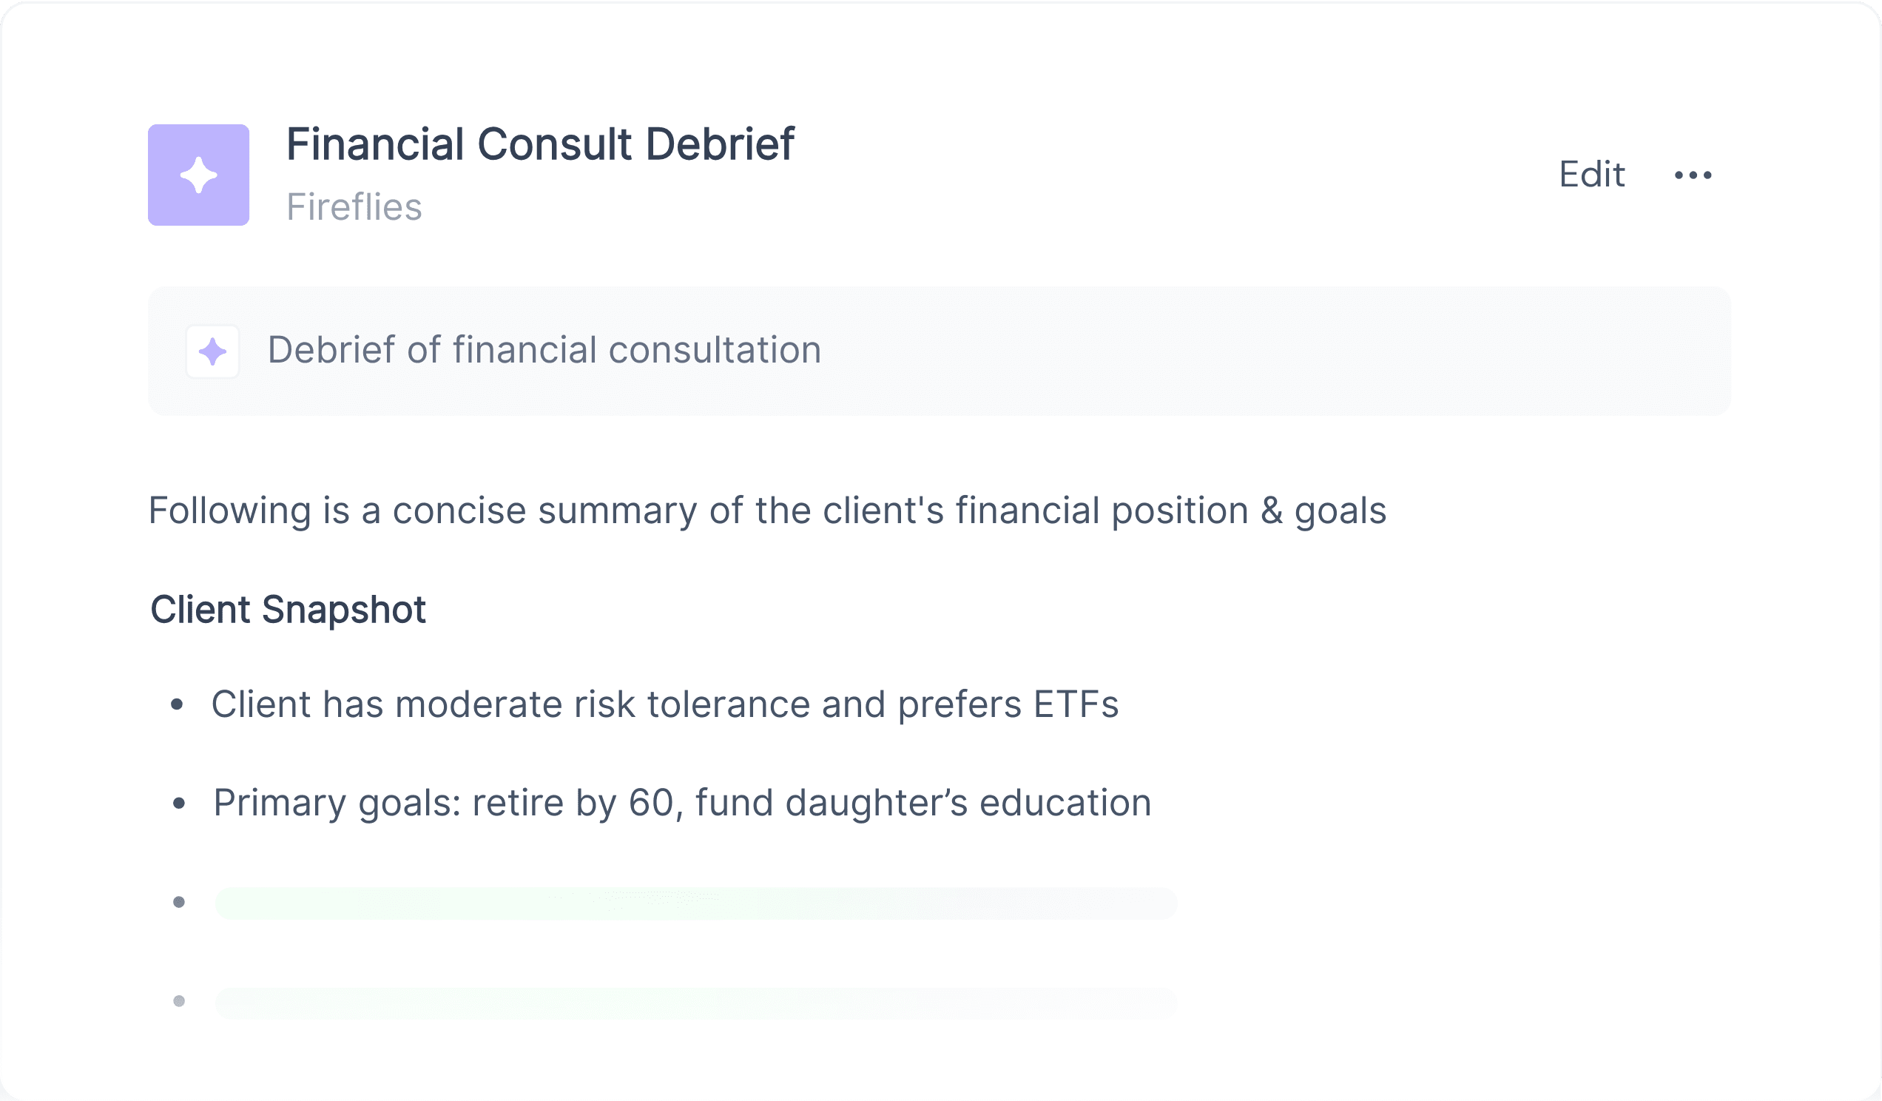Click the Financial Consult Debrief title
The image size is (1882, 1101).
click(540, 144)
